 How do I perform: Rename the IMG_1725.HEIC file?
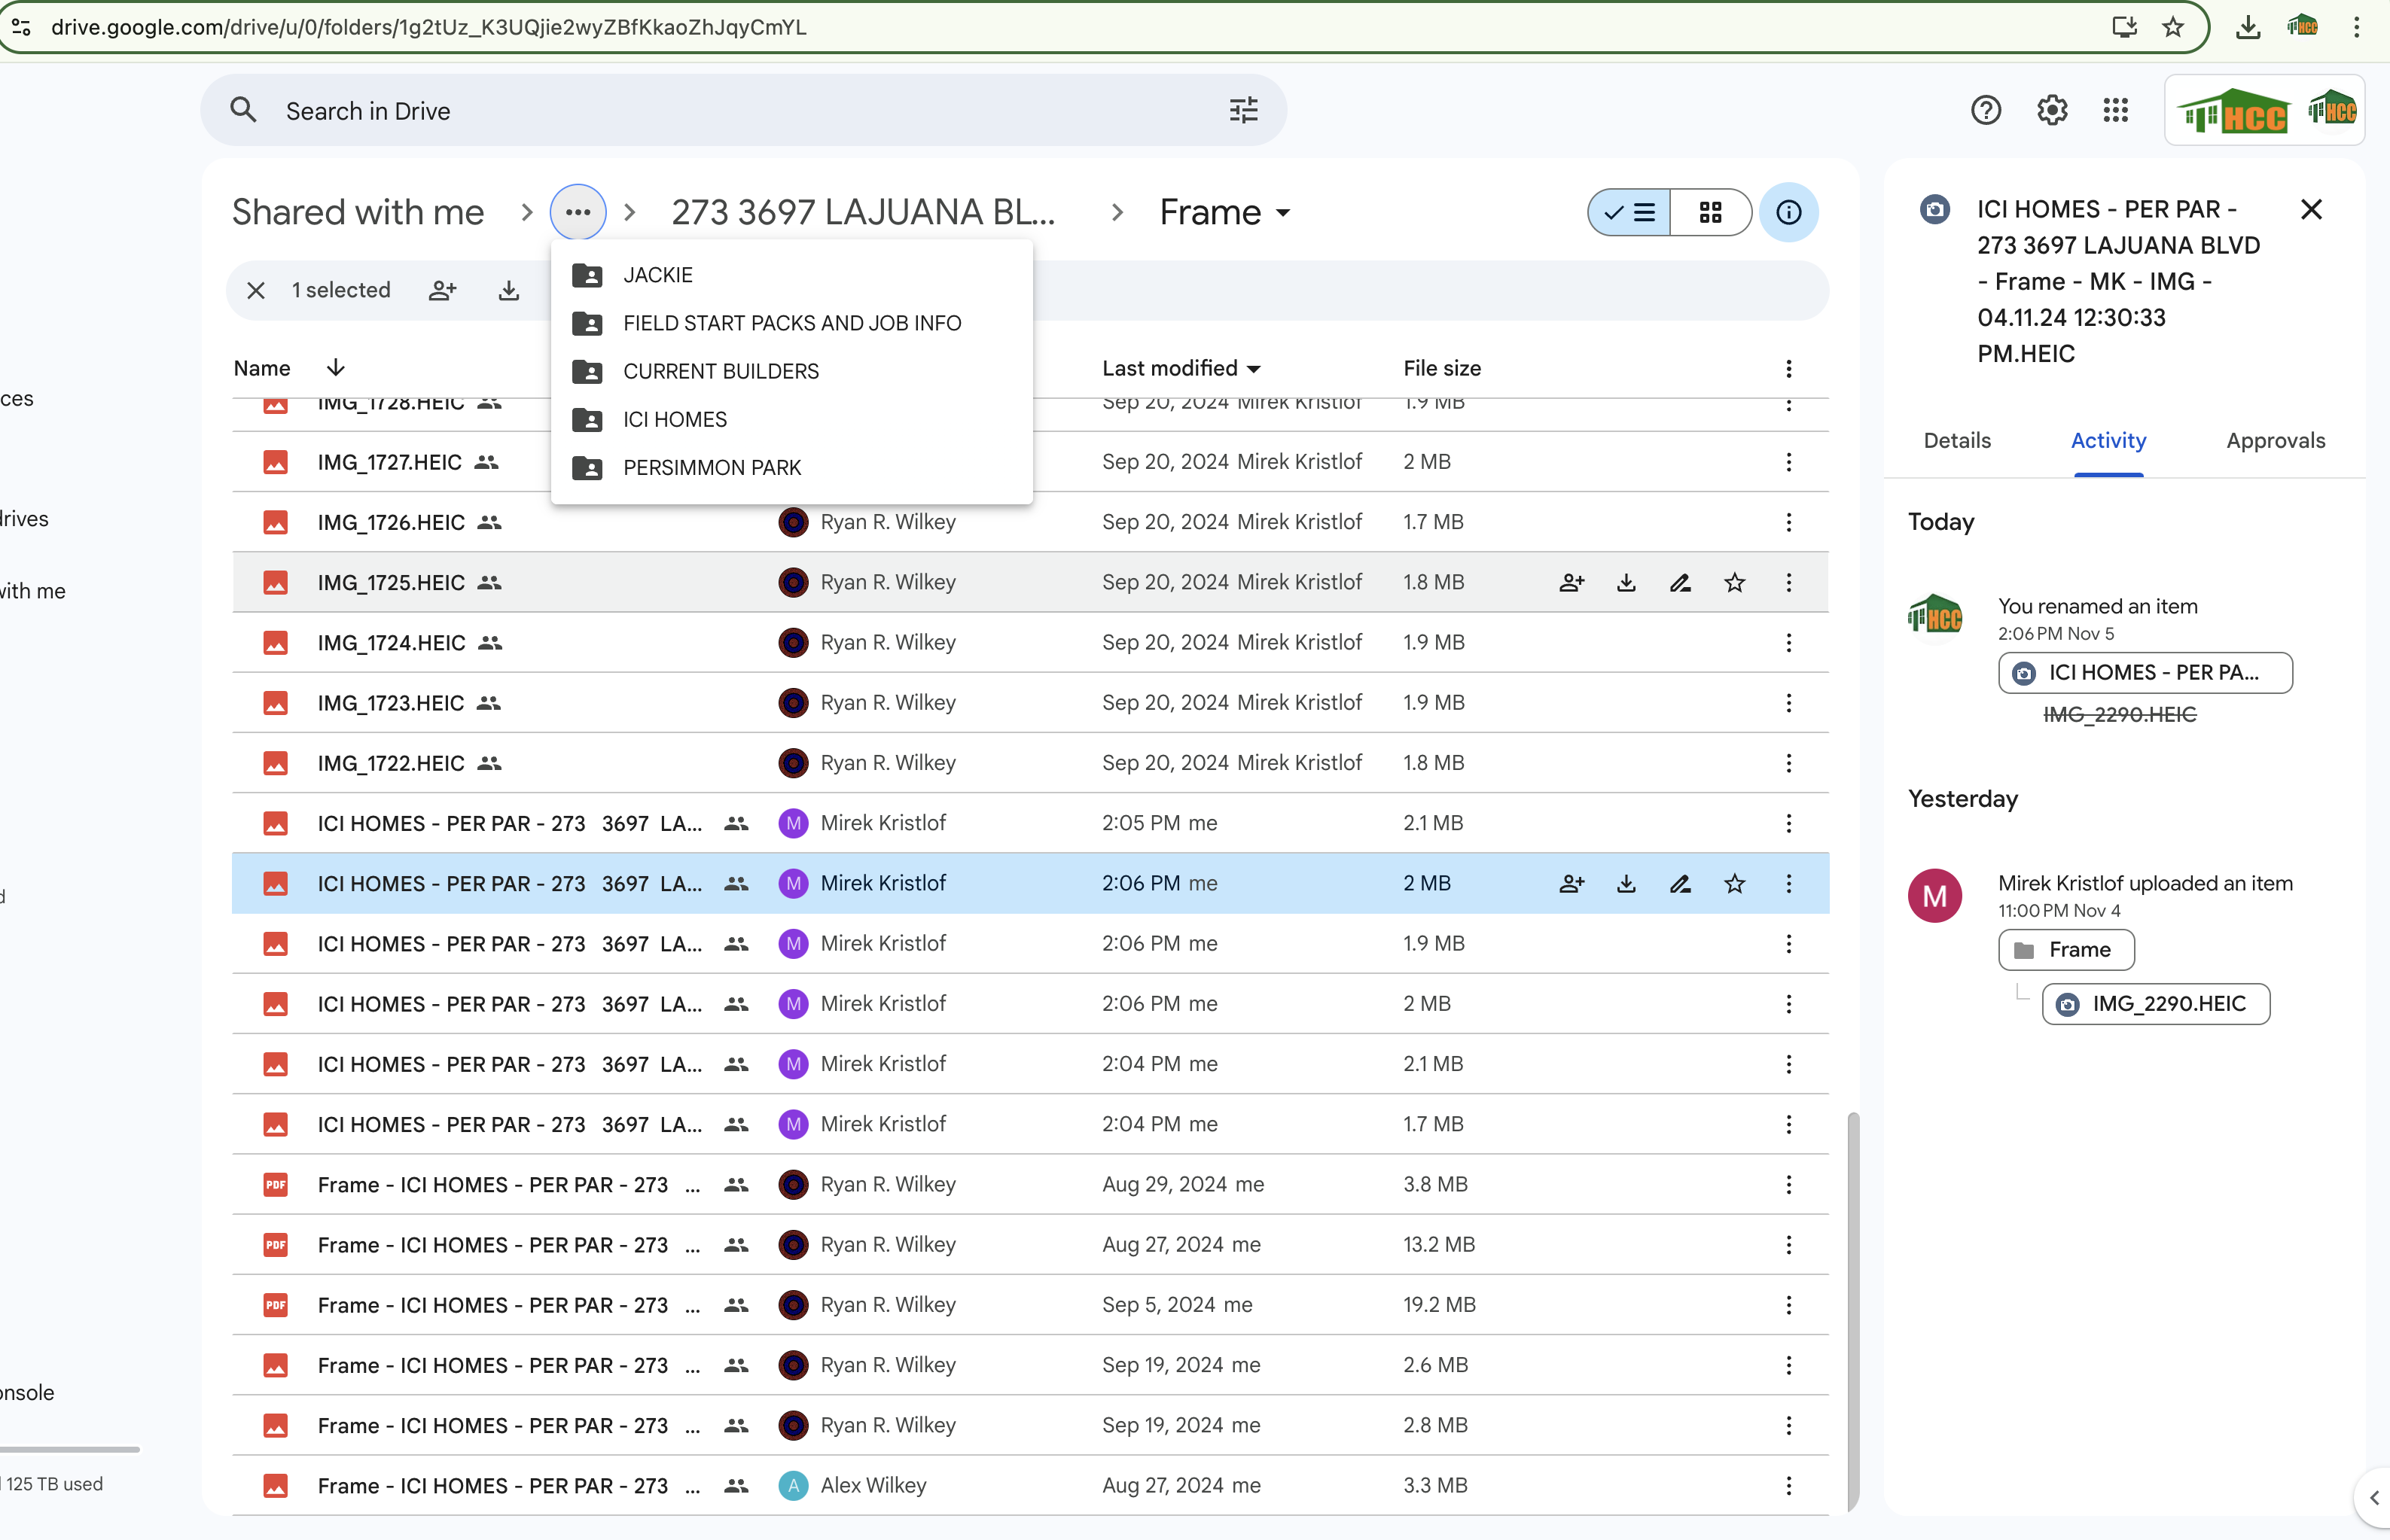pos(1681,582)
